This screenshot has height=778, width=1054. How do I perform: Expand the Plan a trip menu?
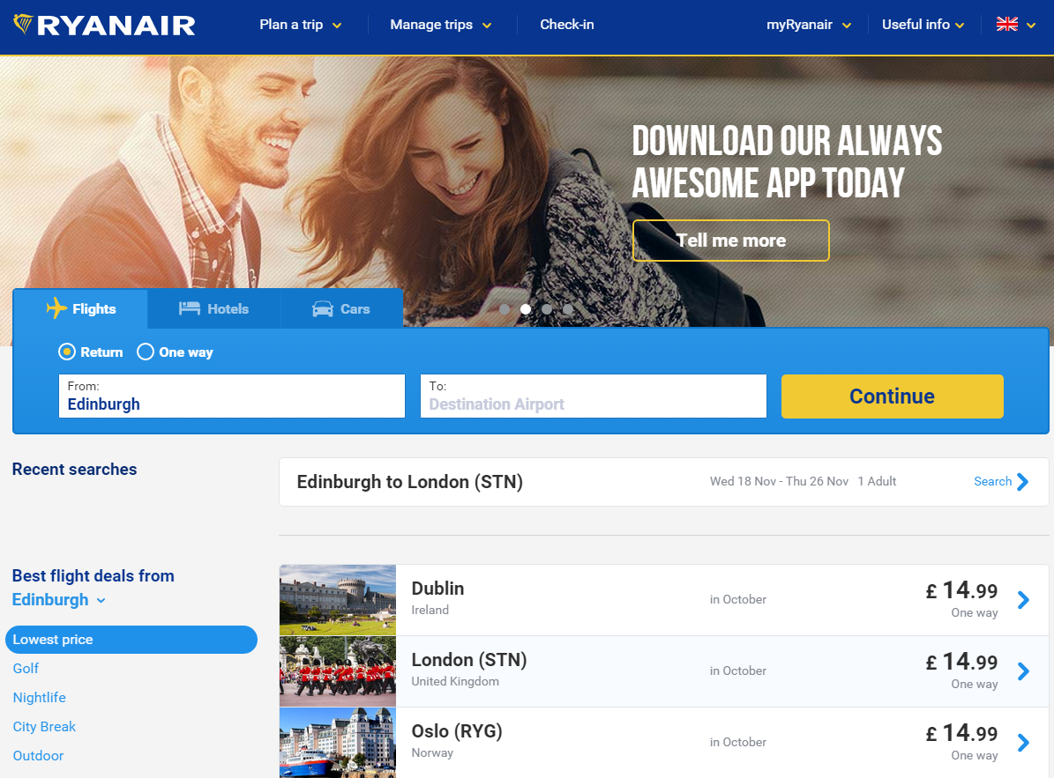pyautogui.click(x=301, y=25)
